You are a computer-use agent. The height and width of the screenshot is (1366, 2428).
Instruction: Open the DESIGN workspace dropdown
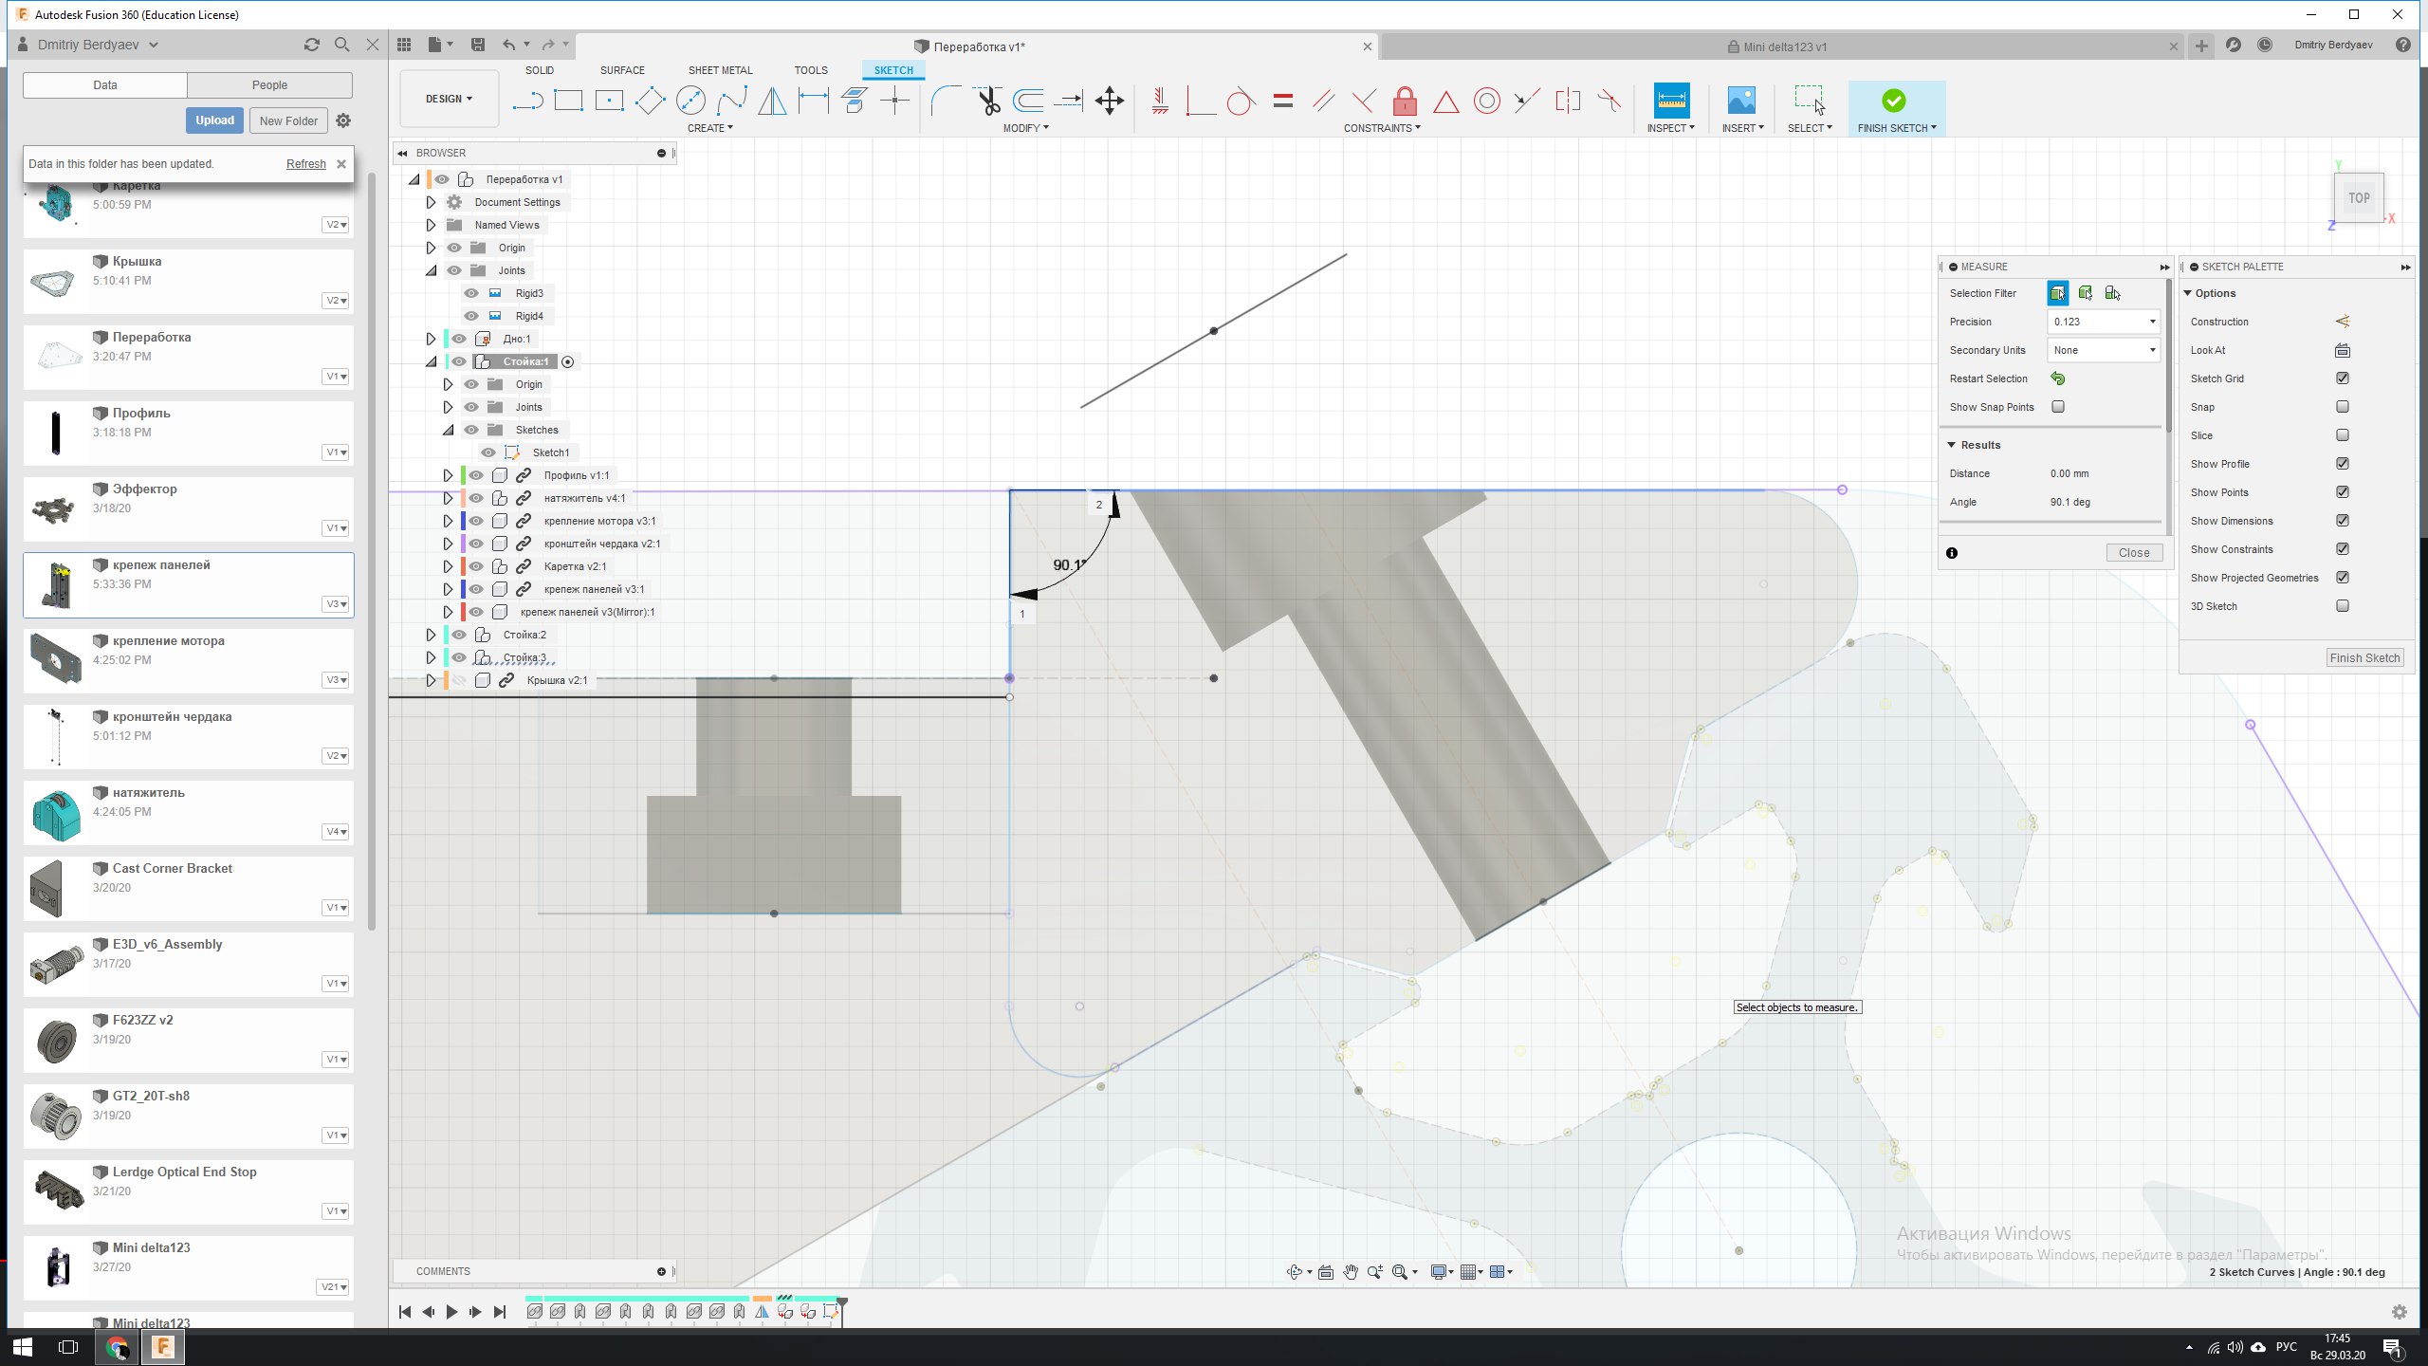coord(449,99)
